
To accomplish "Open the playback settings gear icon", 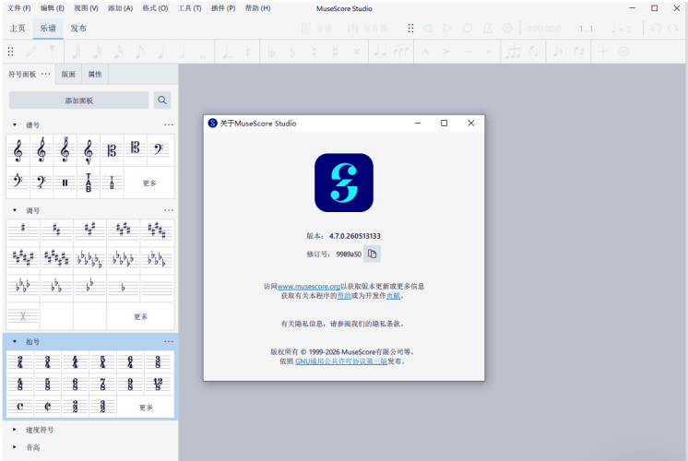I will (x=507, y=29).
